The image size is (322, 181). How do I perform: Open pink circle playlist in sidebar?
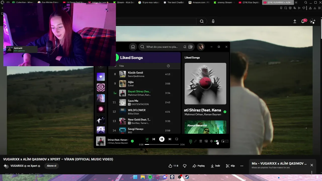[101, 109]
